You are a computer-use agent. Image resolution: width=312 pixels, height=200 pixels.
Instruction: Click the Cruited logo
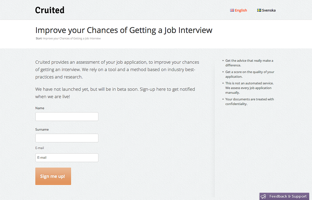coord(50,10)
